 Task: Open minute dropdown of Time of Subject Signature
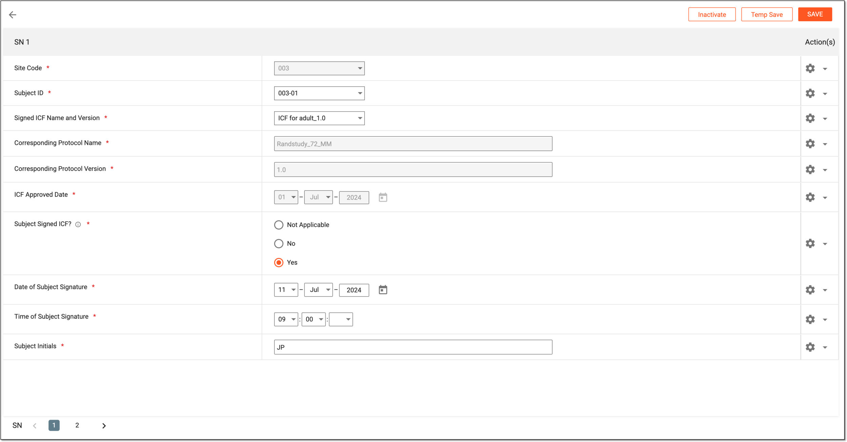point(313,319)
